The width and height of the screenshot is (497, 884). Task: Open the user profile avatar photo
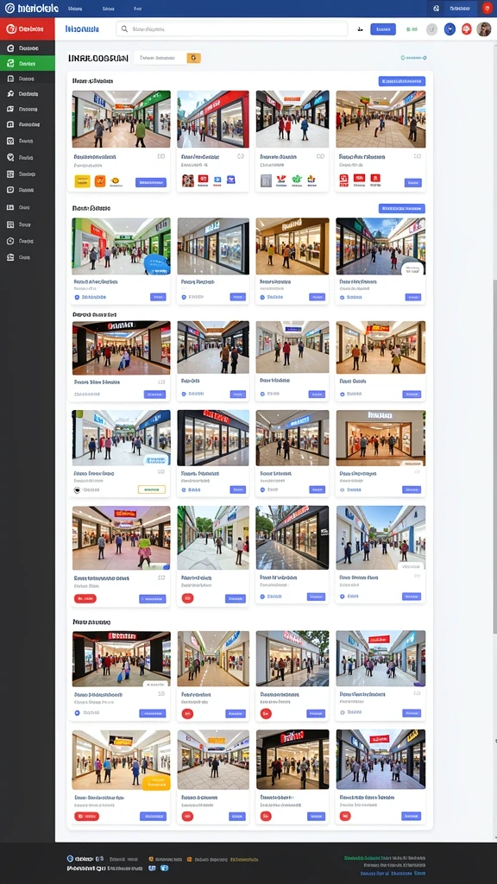pyautogui.click(x=484, y=29)
